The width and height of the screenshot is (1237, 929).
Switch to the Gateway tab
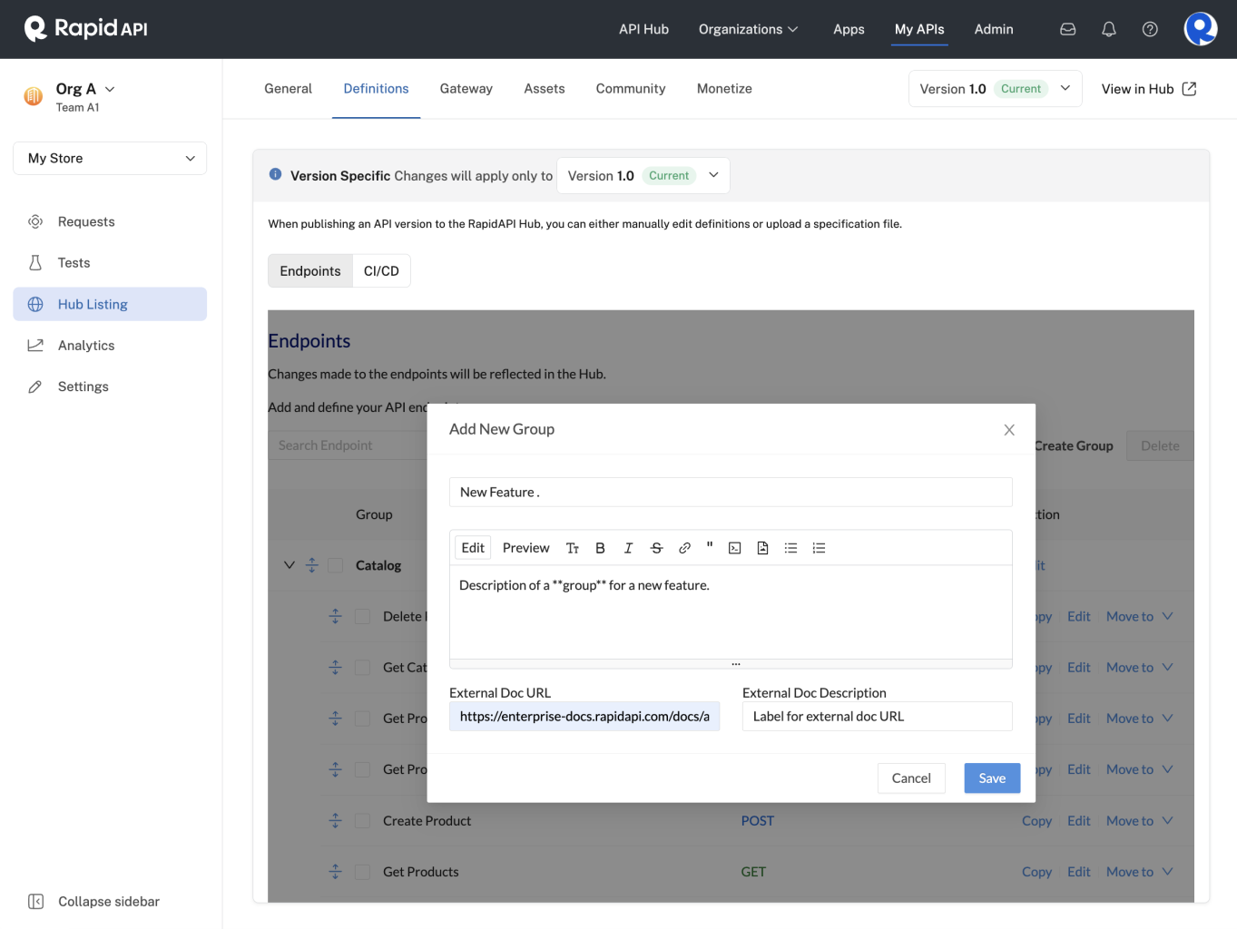(466, 89)
